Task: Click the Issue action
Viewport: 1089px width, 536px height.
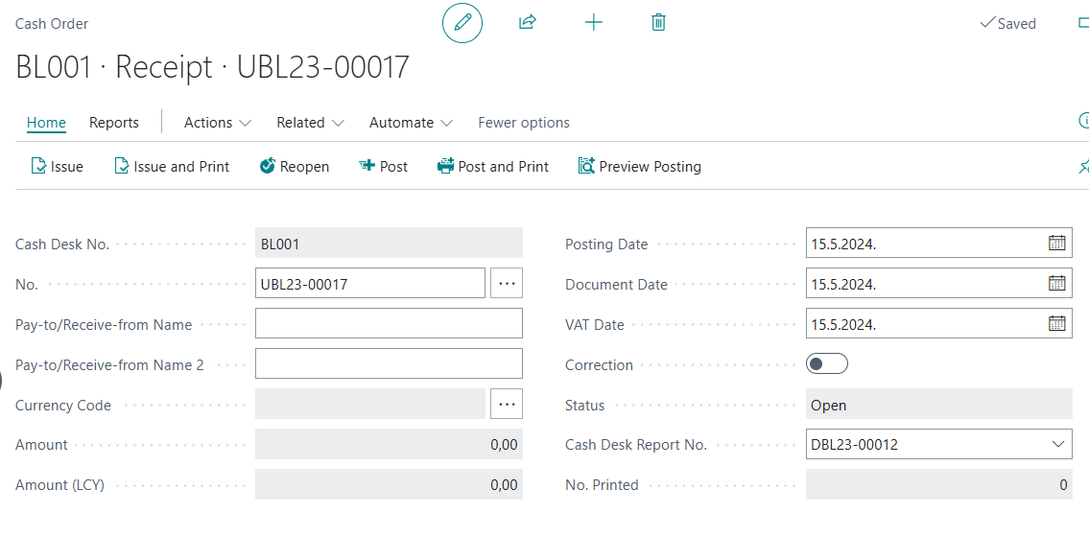Action: click(57, 167)
